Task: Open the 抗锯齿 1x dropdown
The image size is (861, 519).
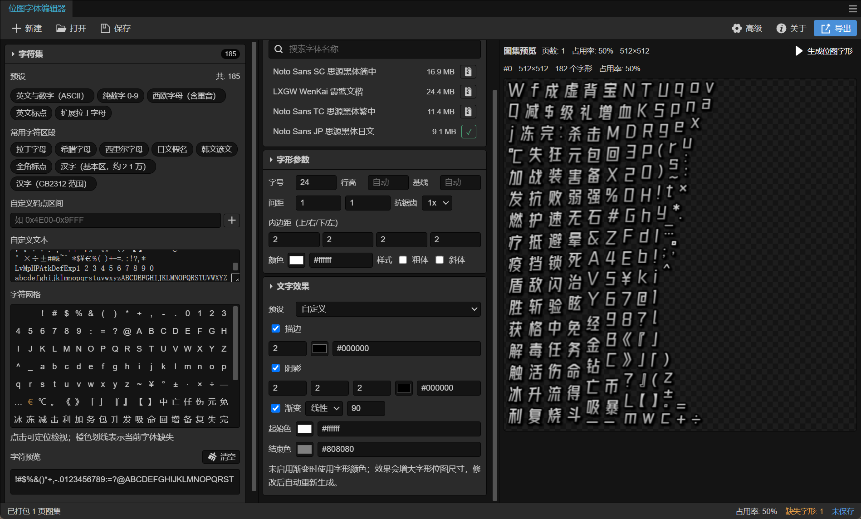Action: (437, 203)
